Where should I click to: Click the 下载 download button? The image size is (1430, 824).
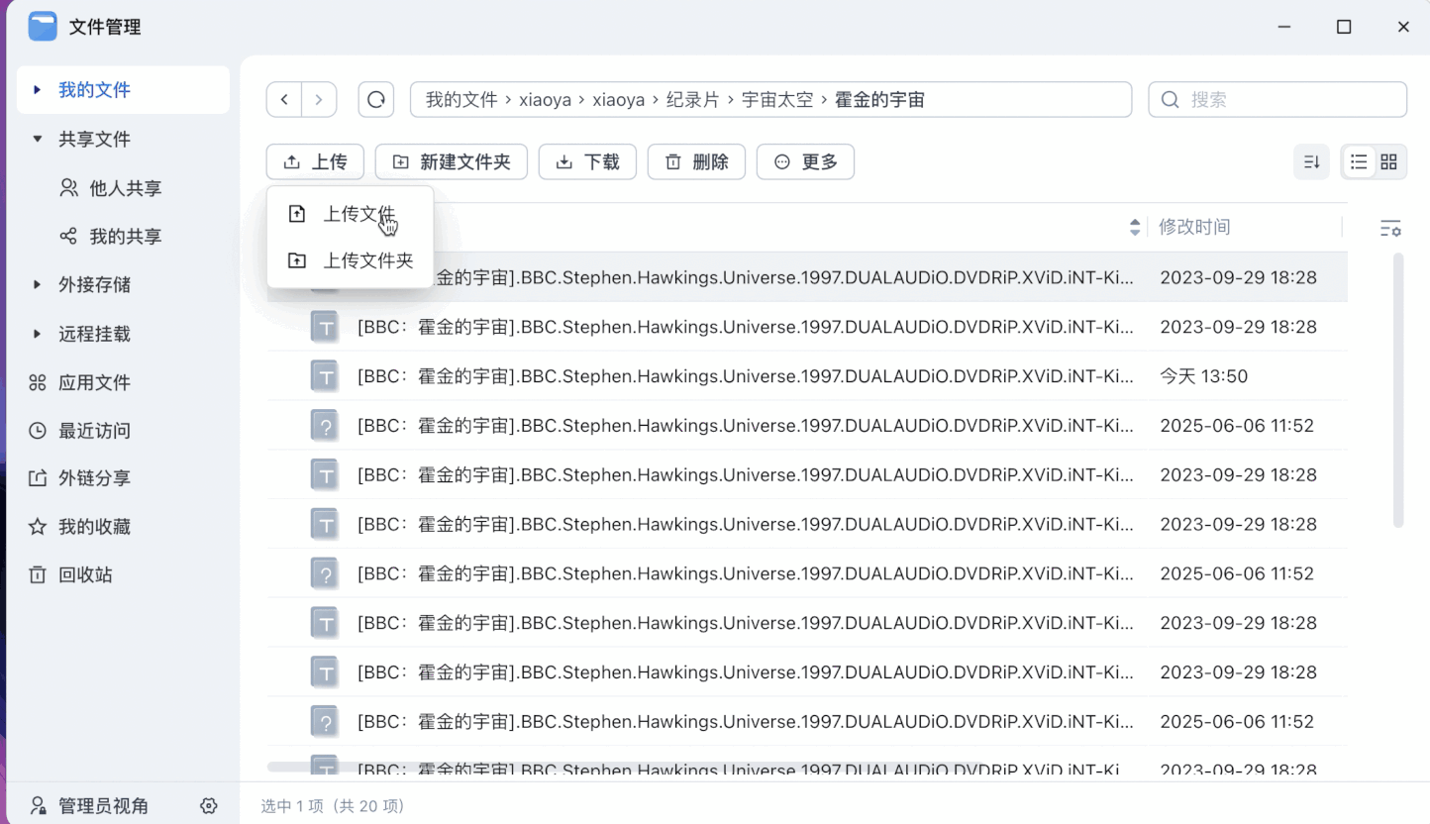point(587,162)
